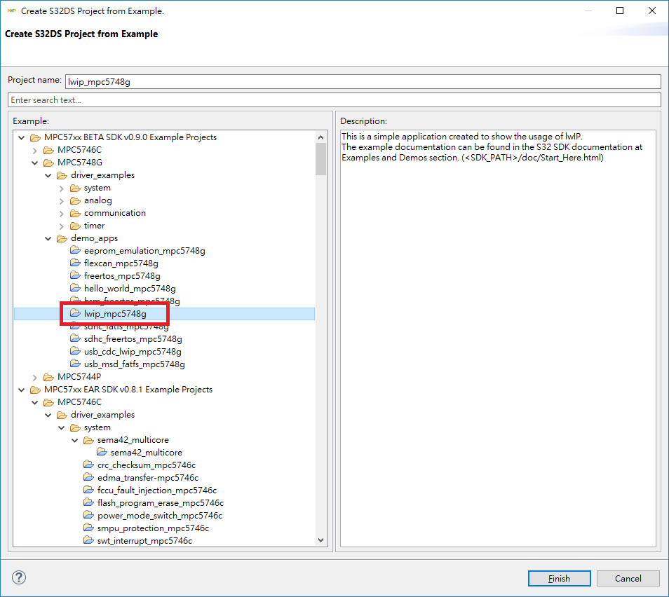Select the flexcan_mpc5748g label
The height and width of the screenshot is (597, 669).
[x=121, y=263]
